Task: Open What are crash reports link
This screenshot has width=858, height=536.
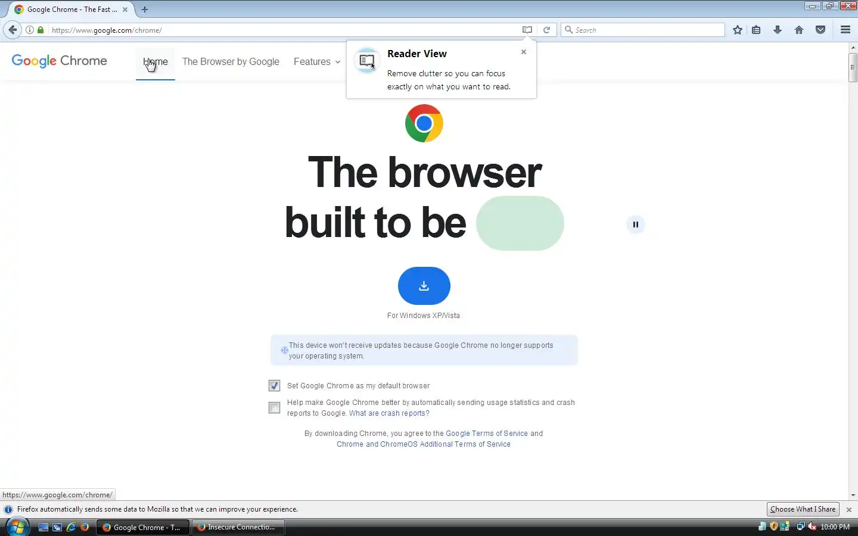Action: [x=389, y=413]
